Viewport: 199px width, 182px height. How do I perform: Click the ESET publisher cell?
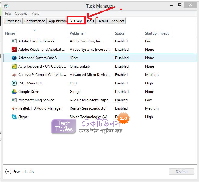tap(73, 83)
